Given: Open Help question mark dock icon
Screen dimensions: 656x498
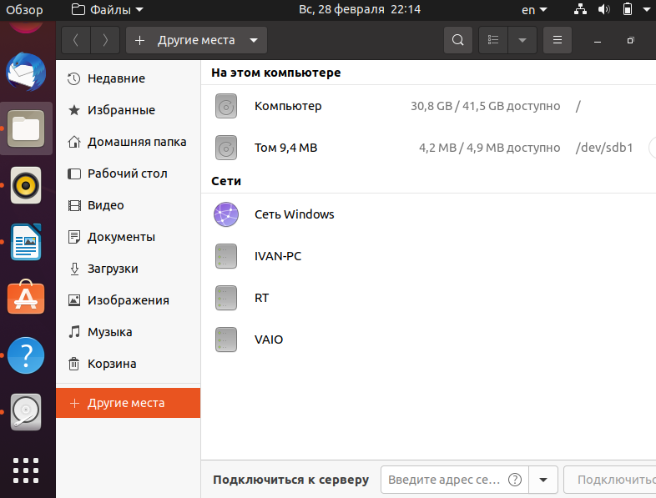Looking at the screenshot, I should [x=26, y=355].
